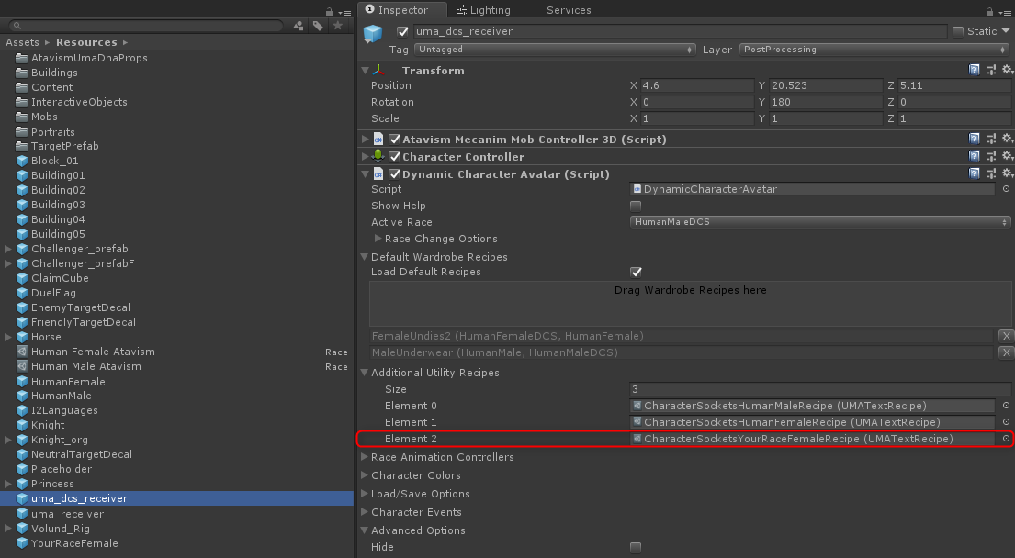1015x558 pixels.
Task: Expand the Character Colors section
Action: point(415,475)
